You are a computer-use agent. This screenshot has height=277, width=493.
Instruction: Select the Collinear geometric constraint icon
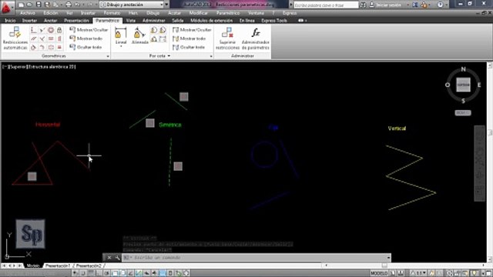pyautogui.click(x=42, y=30)
